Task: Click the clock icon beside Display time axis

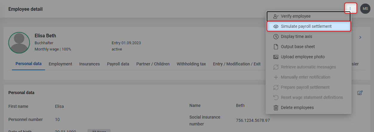Action: [x=276, y=36]
